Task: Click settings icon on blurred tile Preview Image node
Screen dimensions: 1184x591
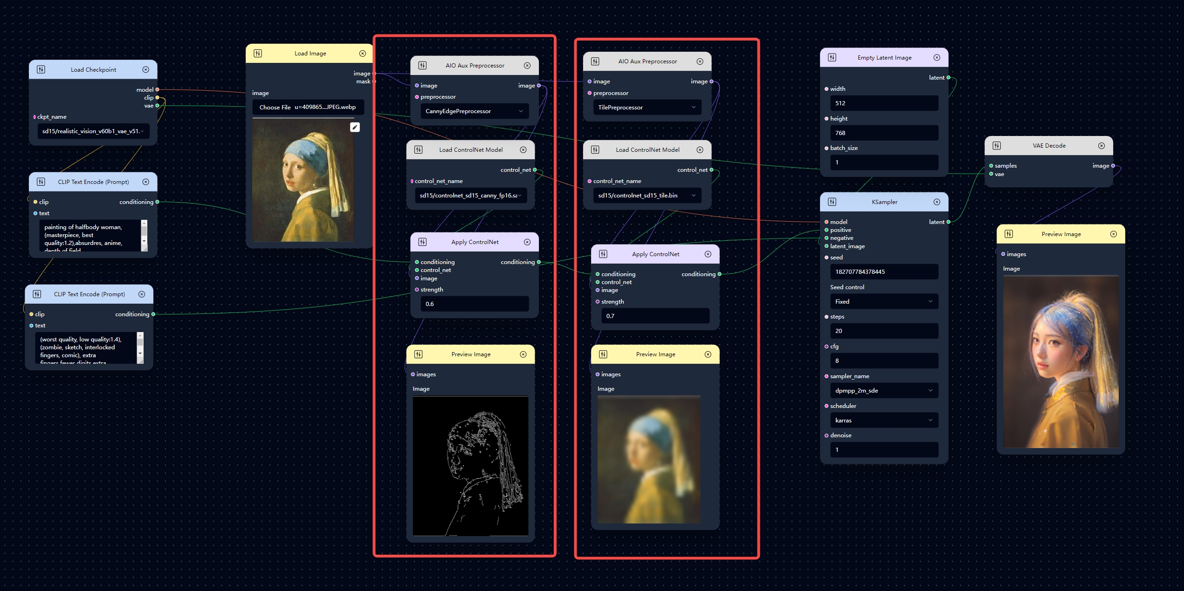Action: [603, 354]
